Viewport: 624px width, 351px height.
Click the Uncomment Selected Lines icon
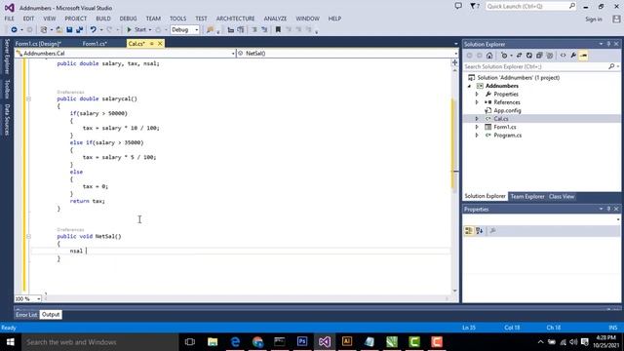point(264,30)
